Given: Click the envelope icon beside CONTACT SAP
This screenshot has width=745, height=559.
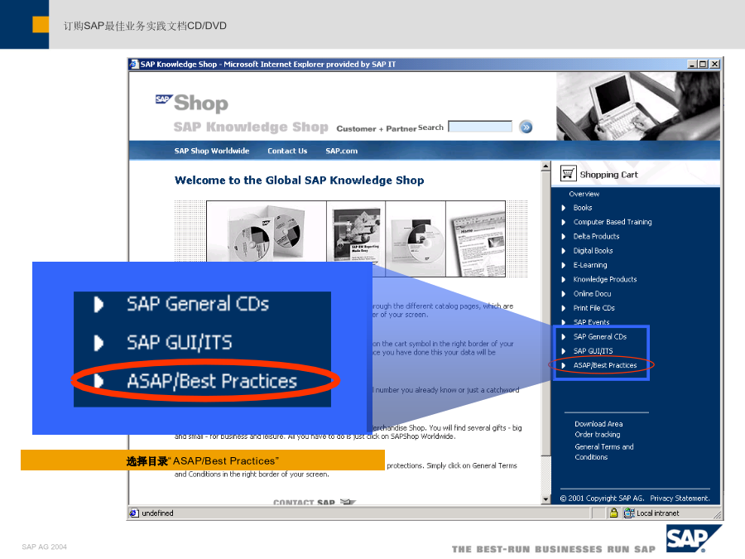Looking at the screenshot, I should tap(348, 502).
